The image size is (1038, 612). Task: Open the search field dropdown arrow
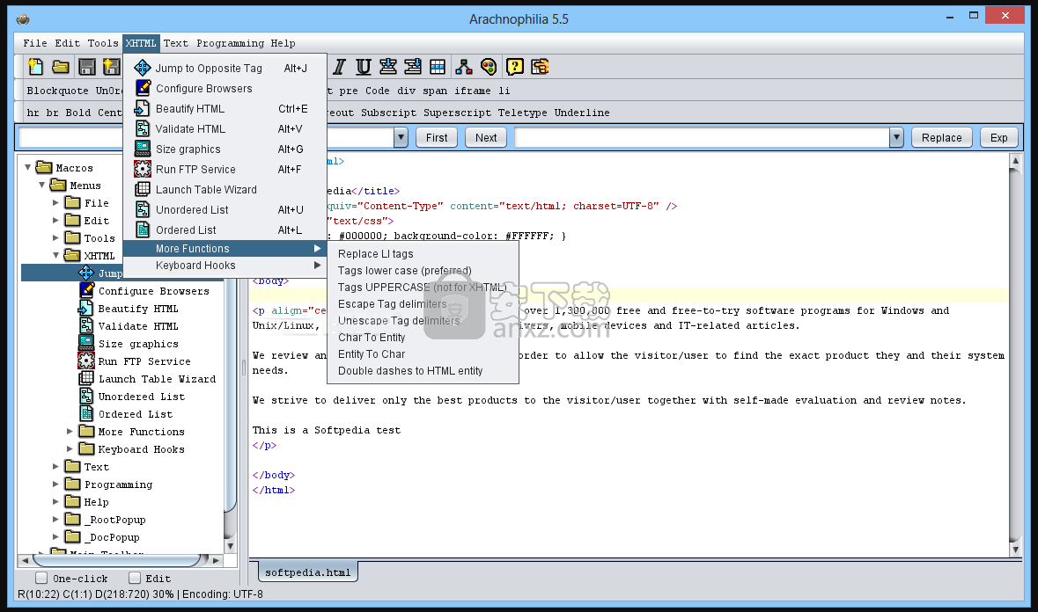[401, 137]
